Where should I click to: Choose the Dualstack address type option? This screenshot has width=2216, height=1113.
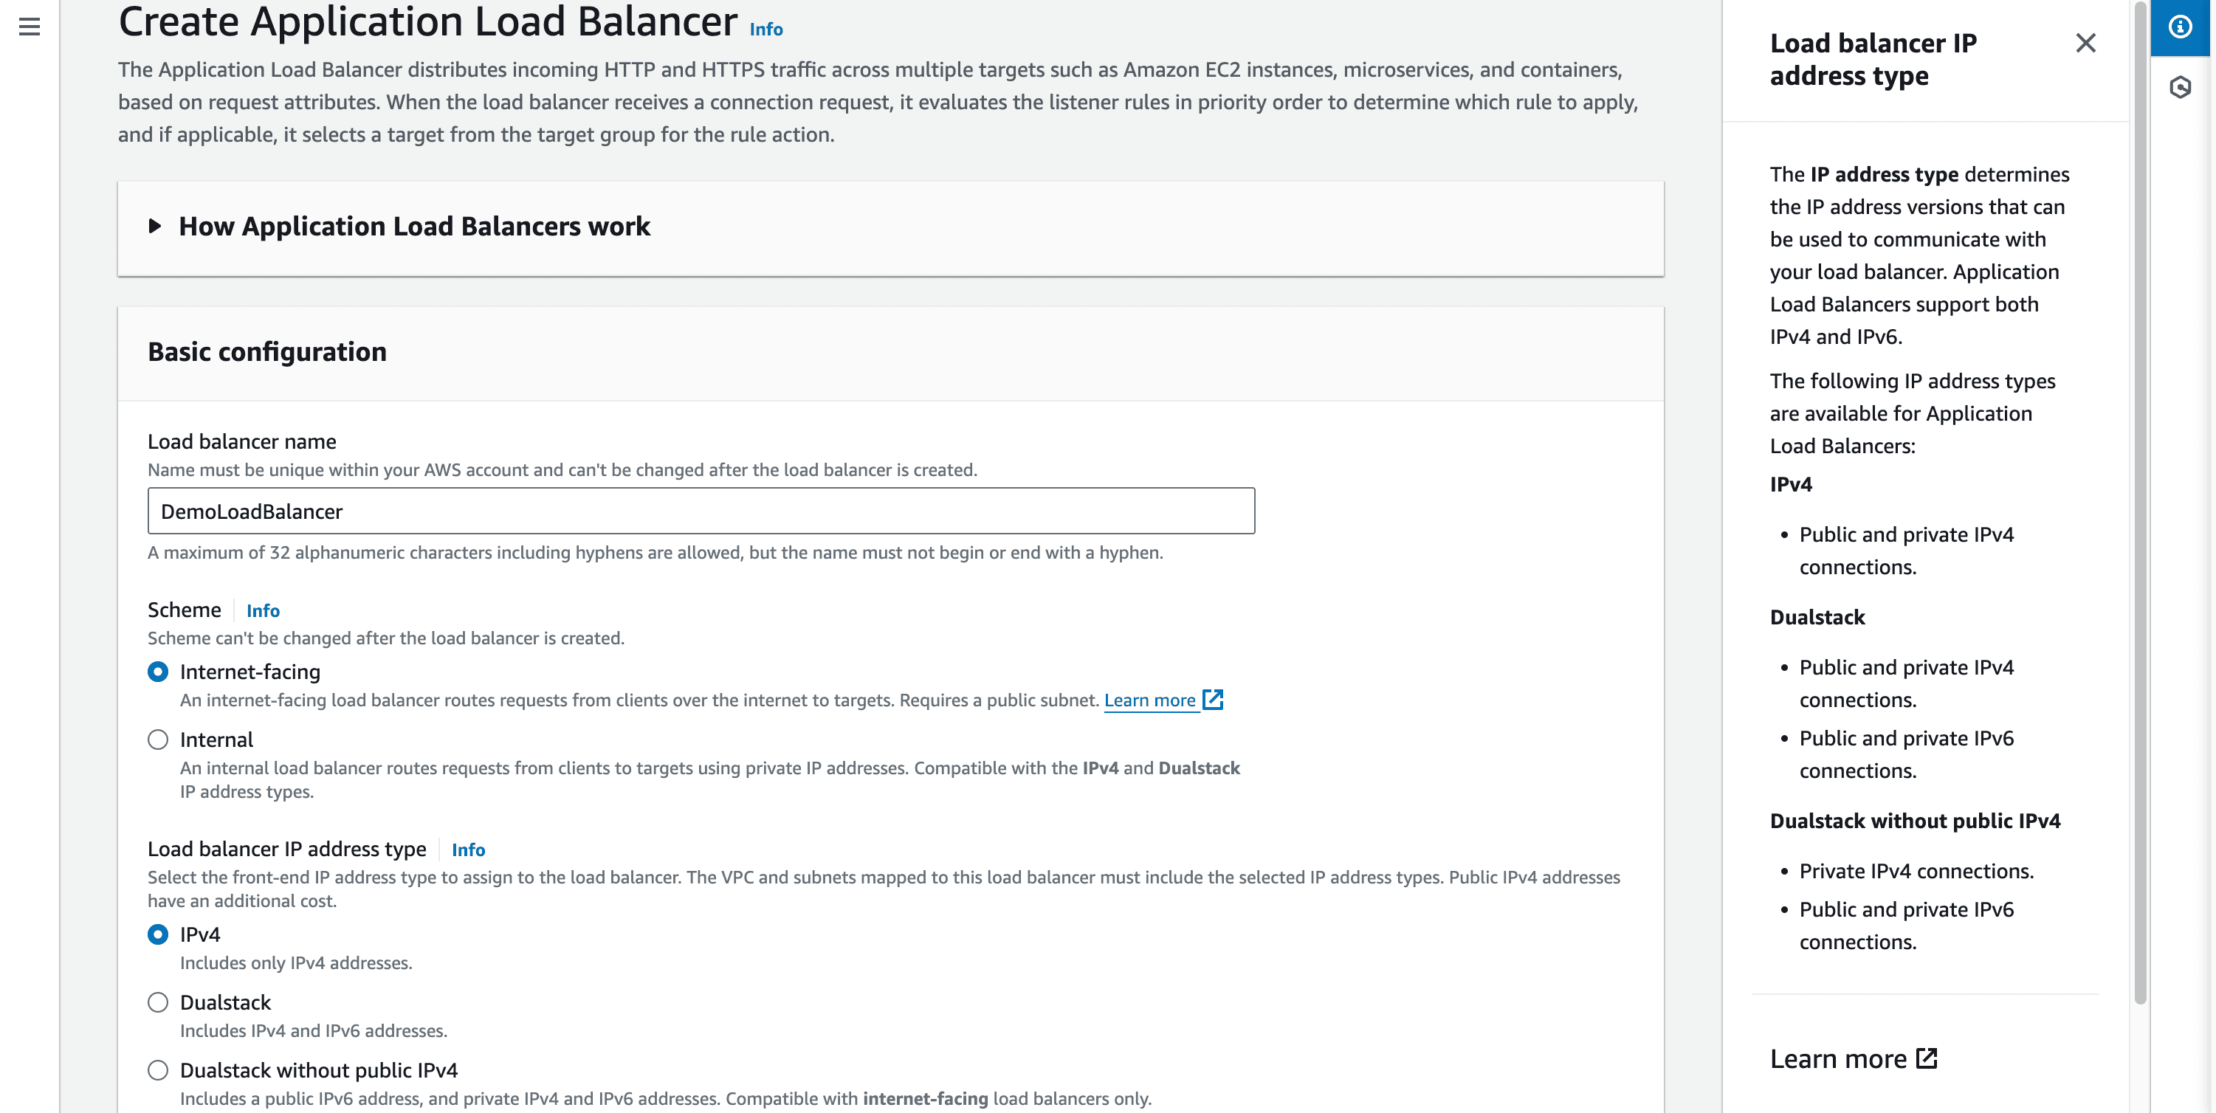click(x=158, y=1002)
